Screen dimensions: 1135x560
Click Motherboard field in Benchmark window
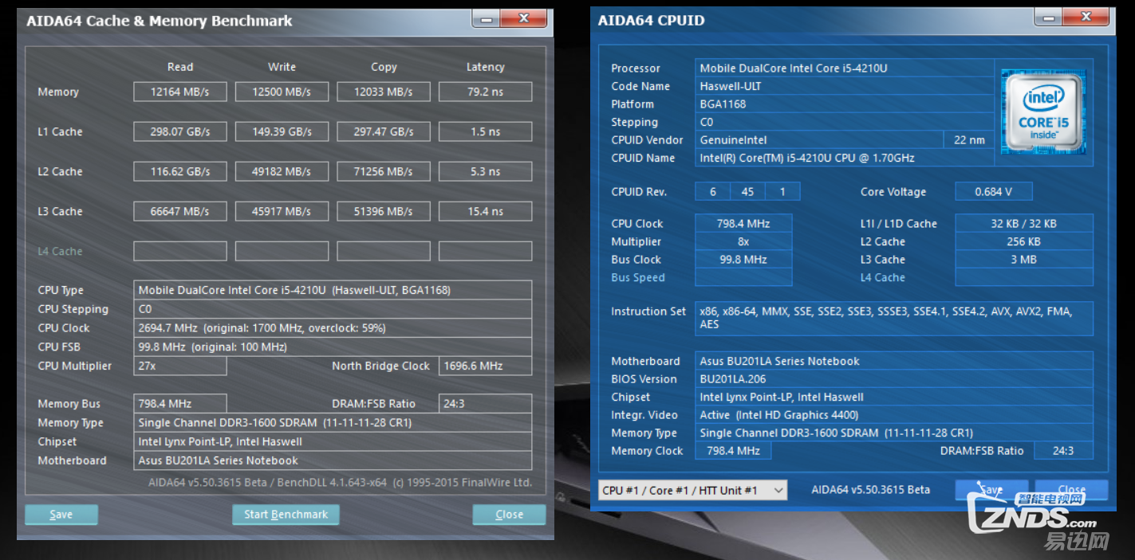coord(333,460)
